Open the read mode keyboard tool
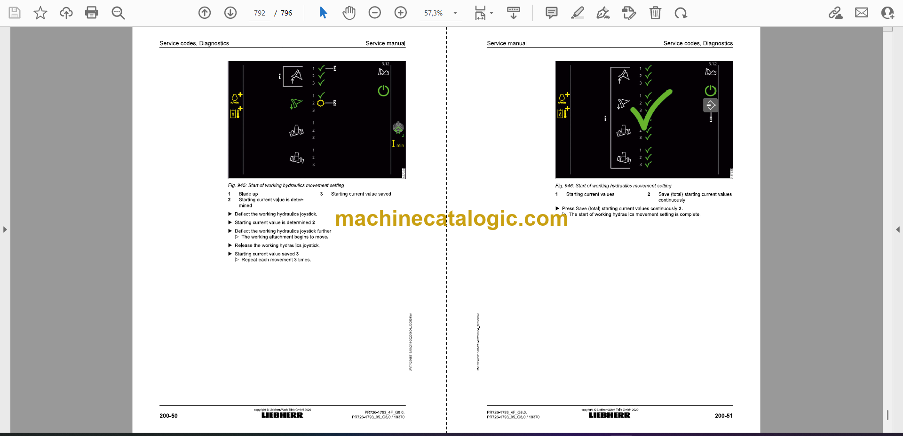Viewport: 903px width, 436px height. click(x=514, y=13)
